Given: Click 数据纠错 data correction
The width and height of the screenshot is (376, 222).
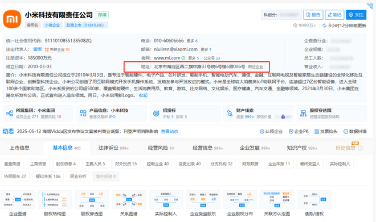Looking at the screenshot, I should [x=355, y=131].
